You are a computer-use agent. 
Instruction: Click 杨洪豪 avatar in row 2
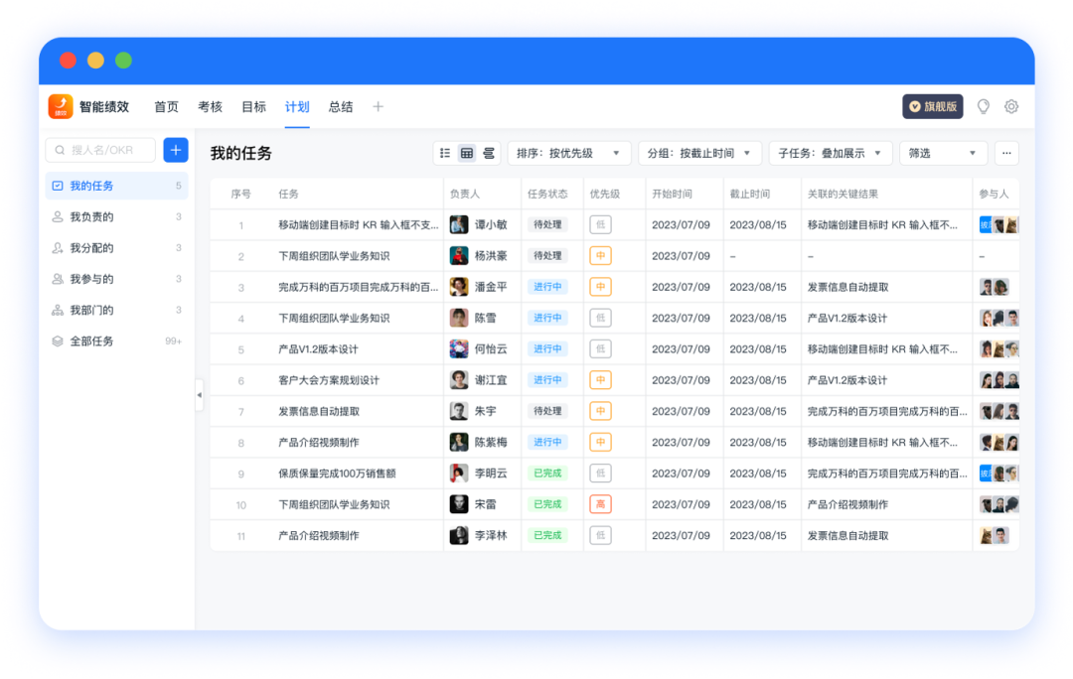point(458,256)
